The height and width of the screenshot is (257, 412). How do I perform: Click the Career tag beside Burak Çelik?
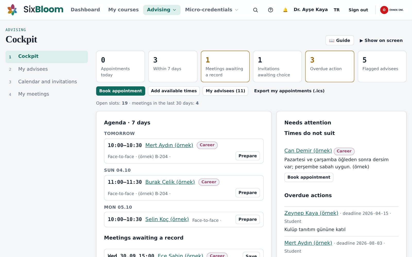point(209,182)
